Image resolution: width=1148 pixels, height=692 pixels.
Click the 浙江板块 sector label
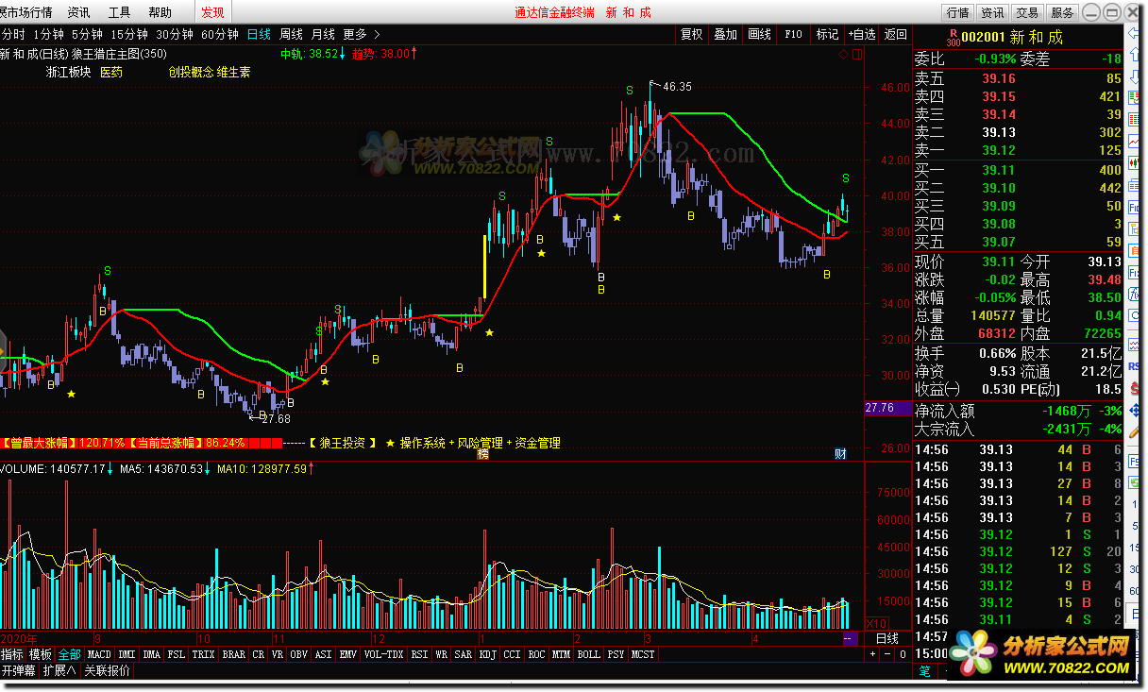[x=69, y=72]
